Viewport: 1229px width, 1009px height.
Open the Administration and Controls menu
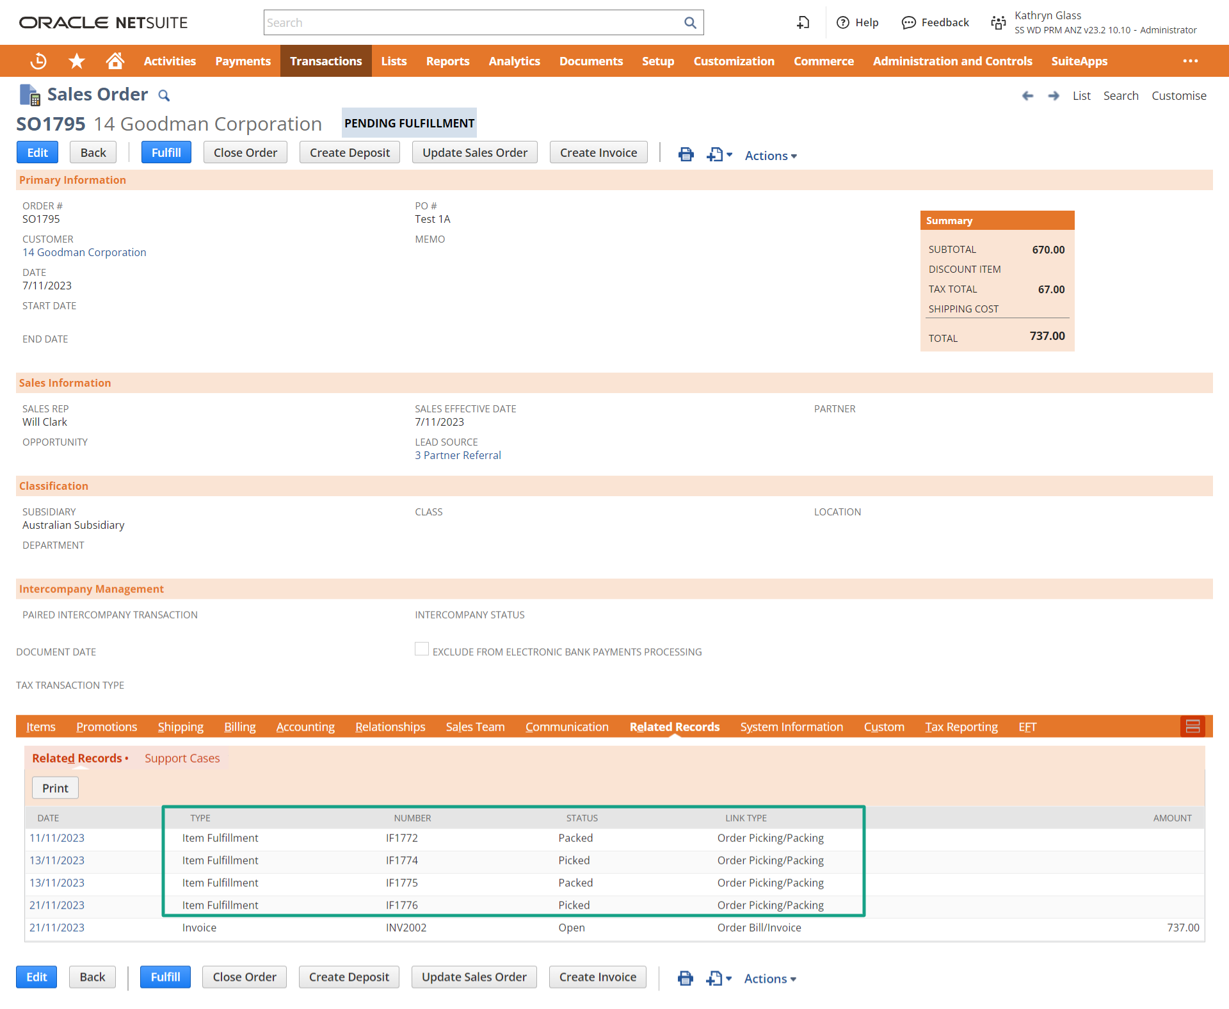[952, 61]
